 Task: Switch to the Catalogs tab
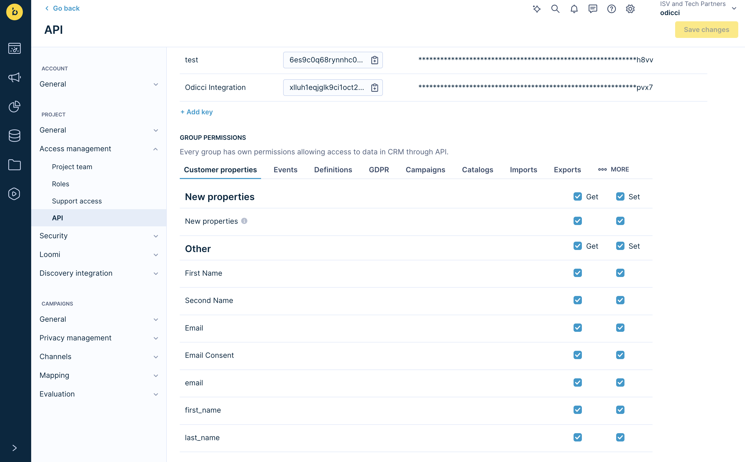click(x=477, y=170)
